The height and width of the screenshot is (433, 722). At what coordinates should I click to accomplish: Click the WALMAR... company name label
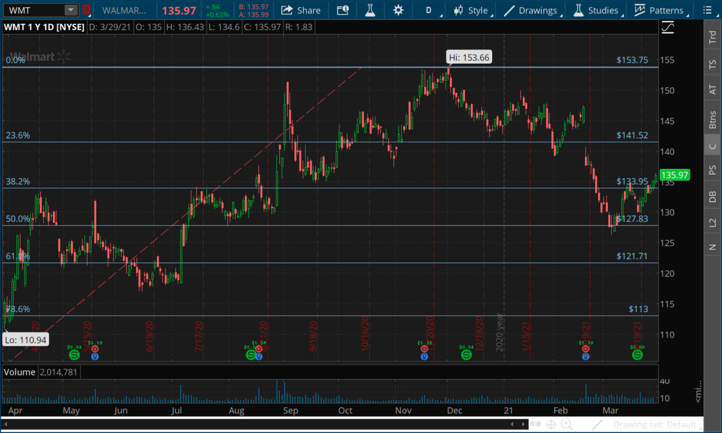125,10
